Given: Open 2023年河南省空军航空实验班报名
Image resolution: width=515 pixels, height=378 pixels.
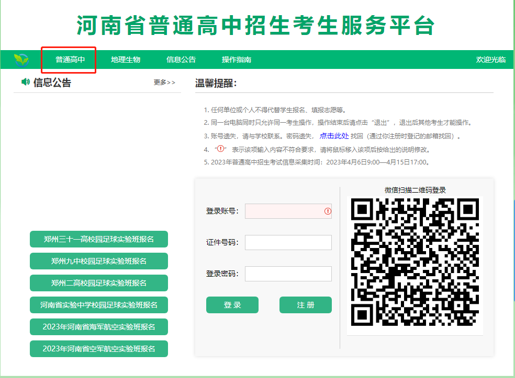Looking at the screenshot, I should click(98, 349).
